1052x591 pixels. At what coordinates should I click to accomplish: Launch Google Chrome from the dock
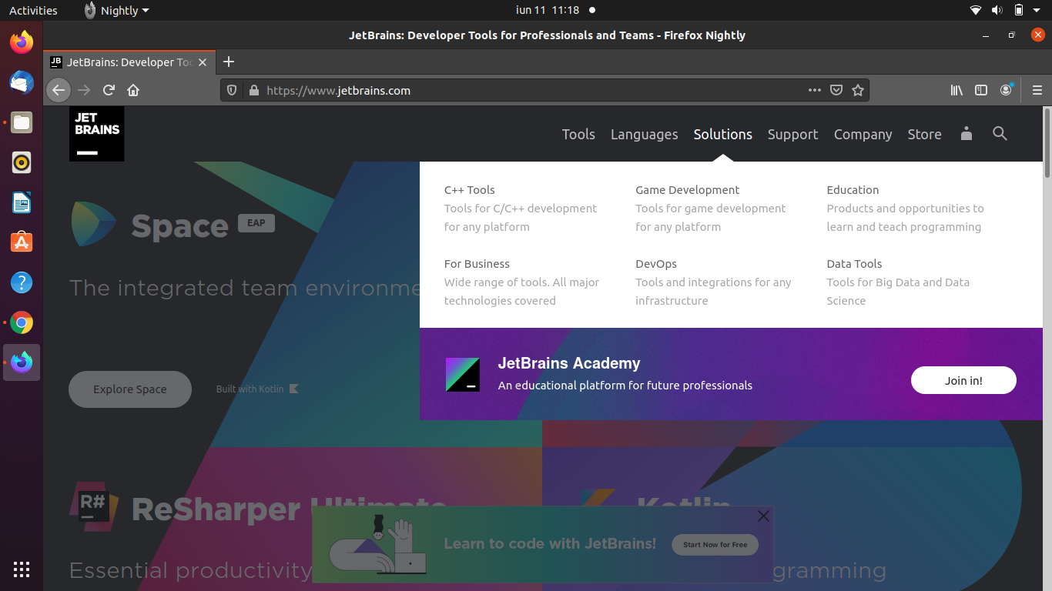coord(21,322)
